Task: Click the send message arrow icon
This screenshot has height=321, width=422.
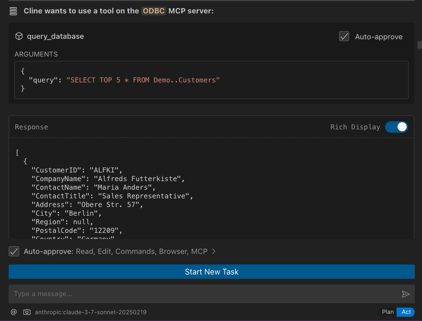Action: (x=406, y=294)
